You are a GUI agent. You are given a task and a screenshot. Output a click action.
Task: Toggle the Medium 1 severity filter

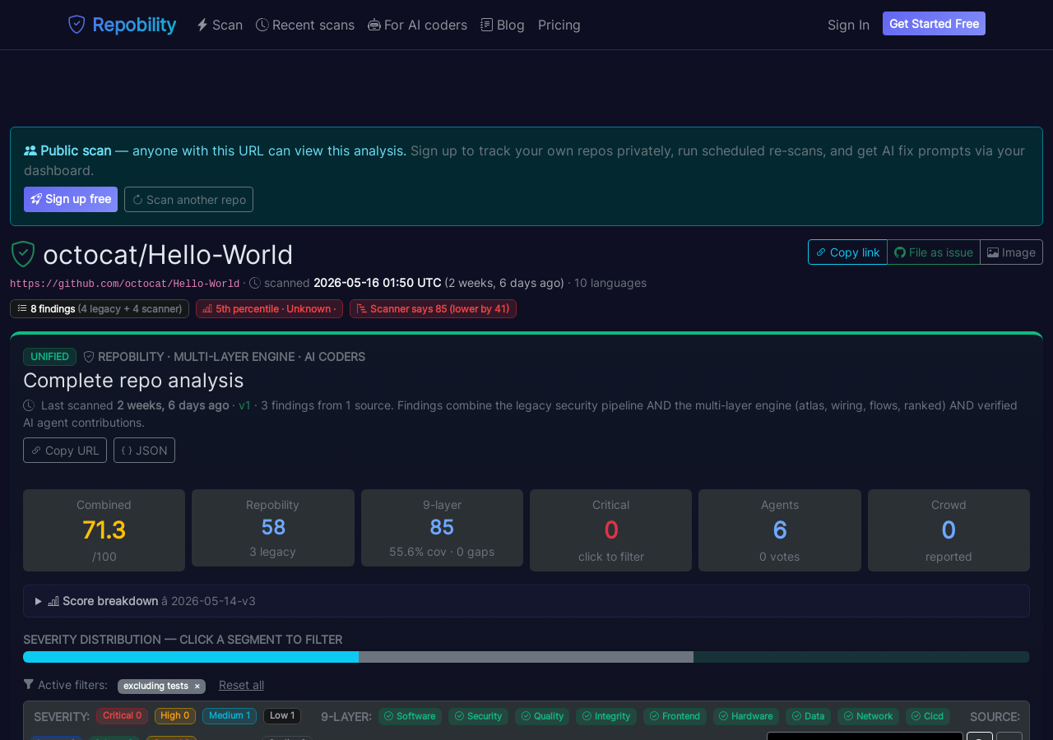pyautogui.click(x=230, y=716)
